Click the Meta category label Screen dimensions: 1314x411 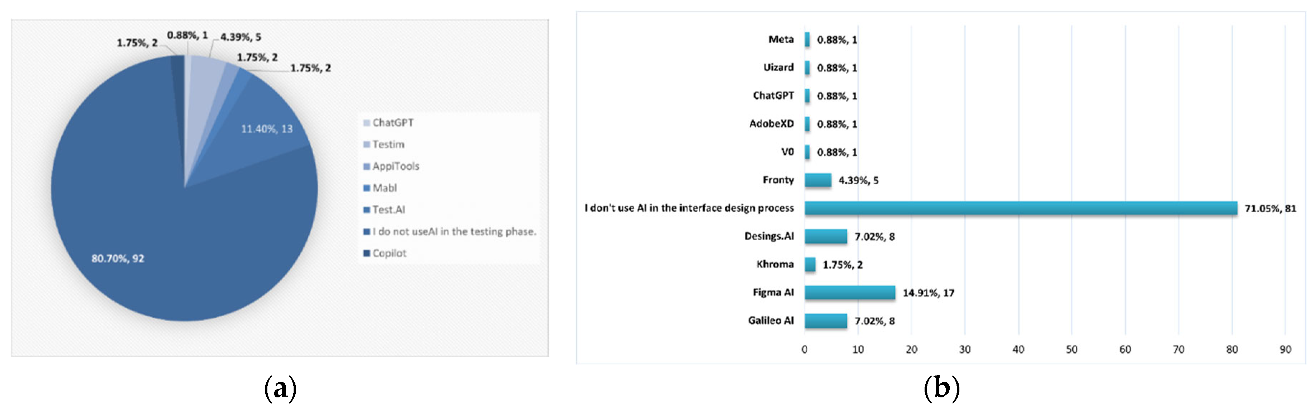(781, 39)
